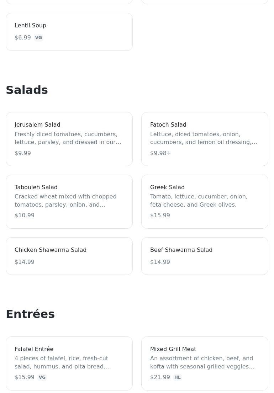Click the VG badge on Falafel Entrée
This screenshot has height=393, width=274.
coord(42,377)
